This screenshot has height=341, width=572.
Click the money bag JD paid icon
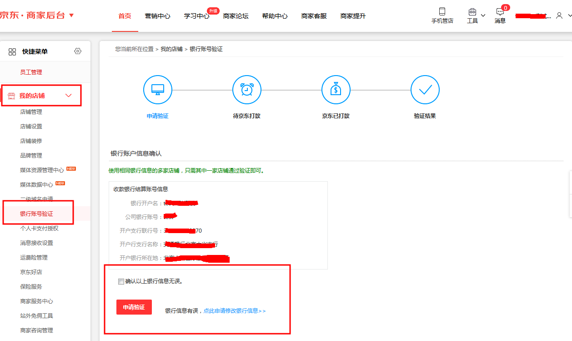click(x=336, y=90)
